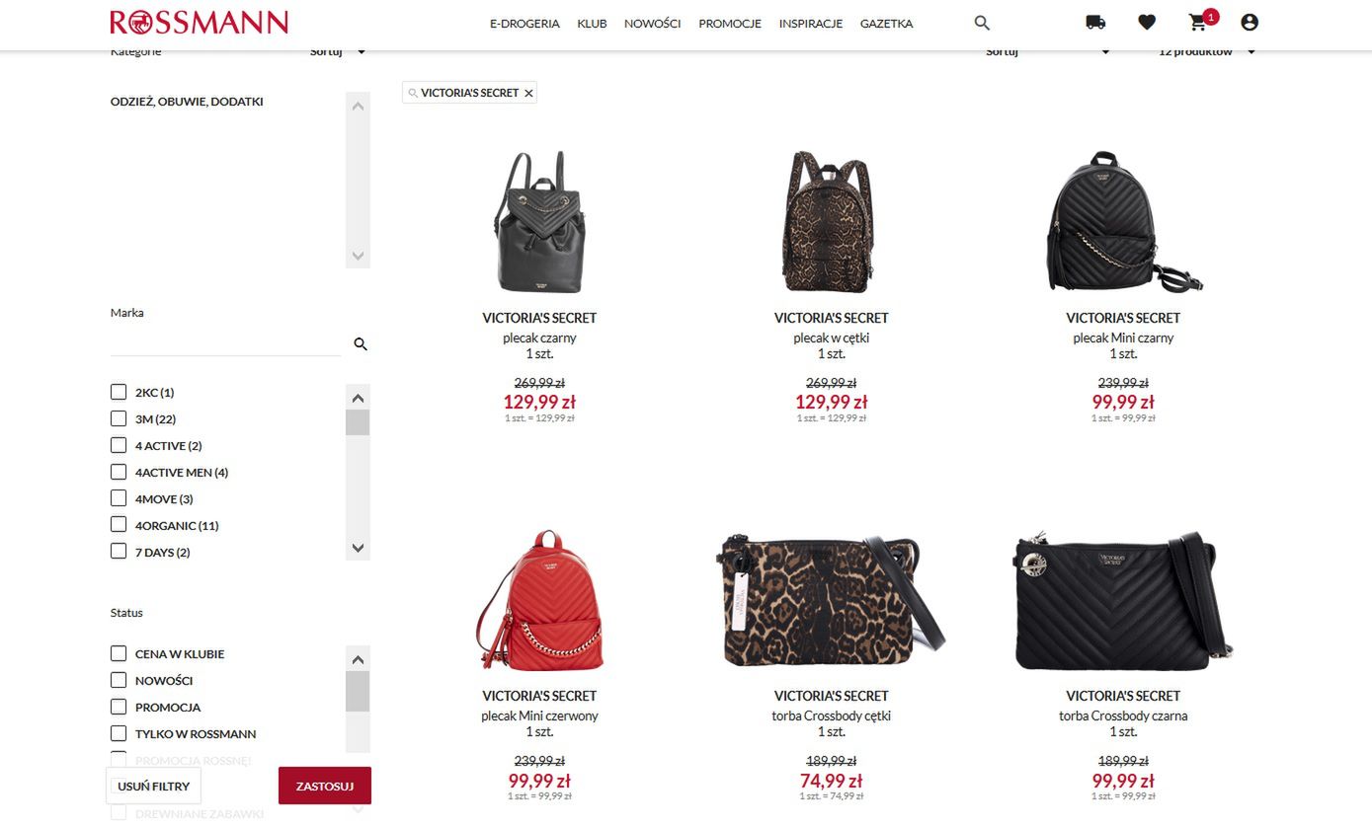
Task: Open the product sort dropdown on the right
Action: click(x=1048, y=52)
